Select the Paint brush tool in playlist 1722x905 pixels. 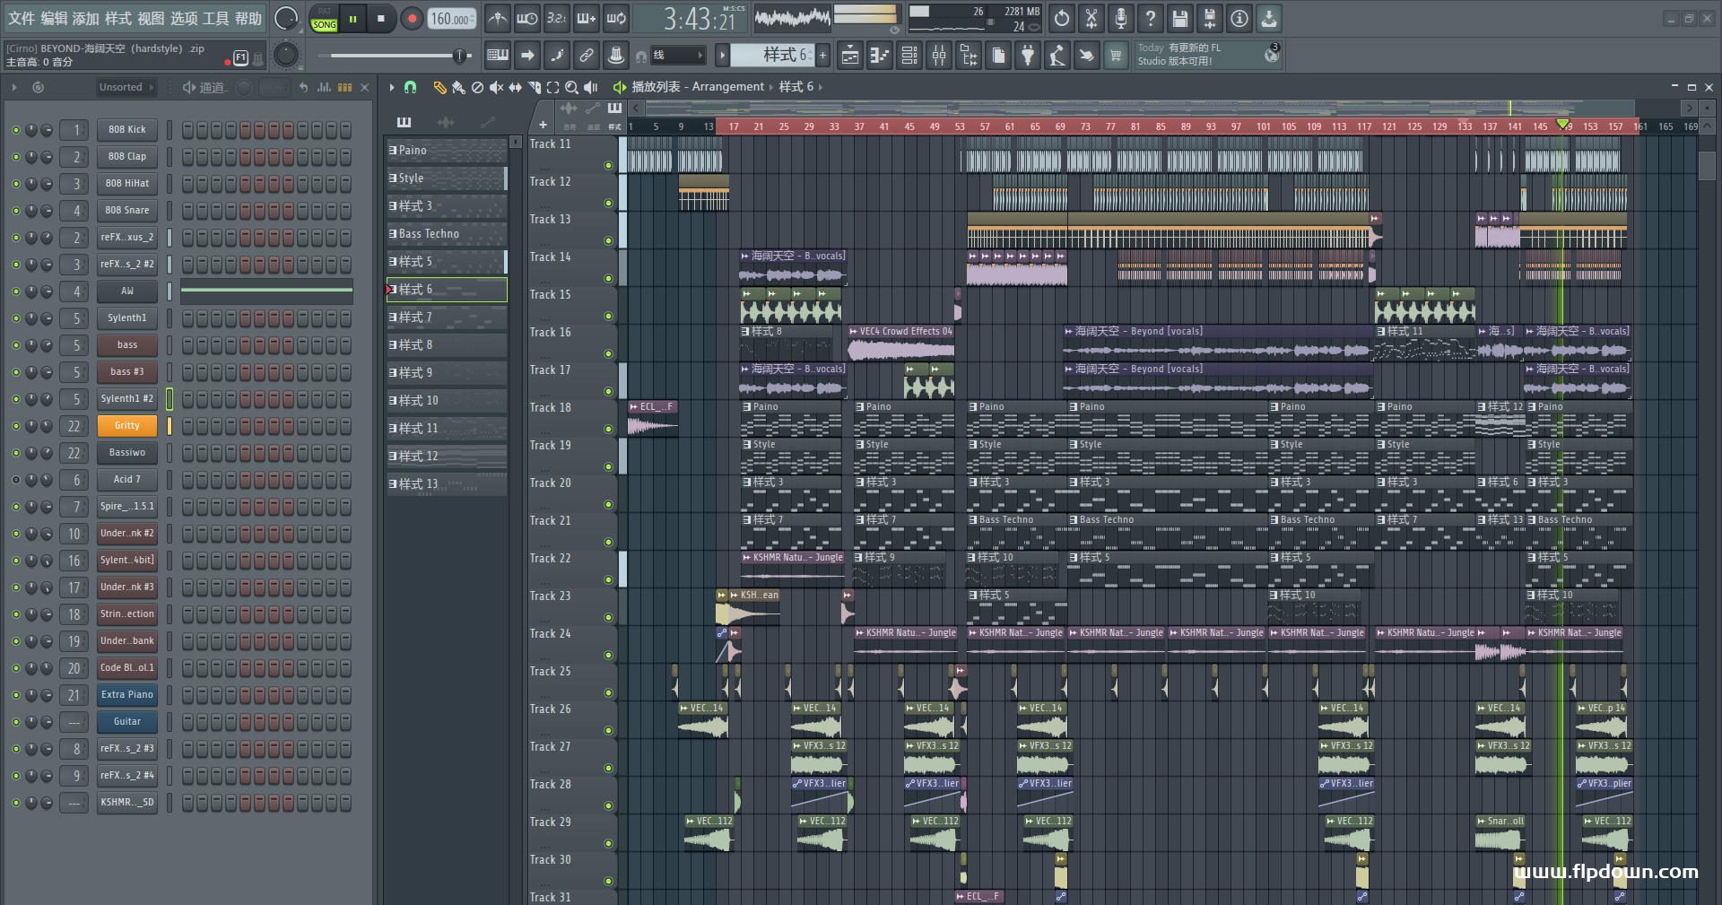pos(458,87)
